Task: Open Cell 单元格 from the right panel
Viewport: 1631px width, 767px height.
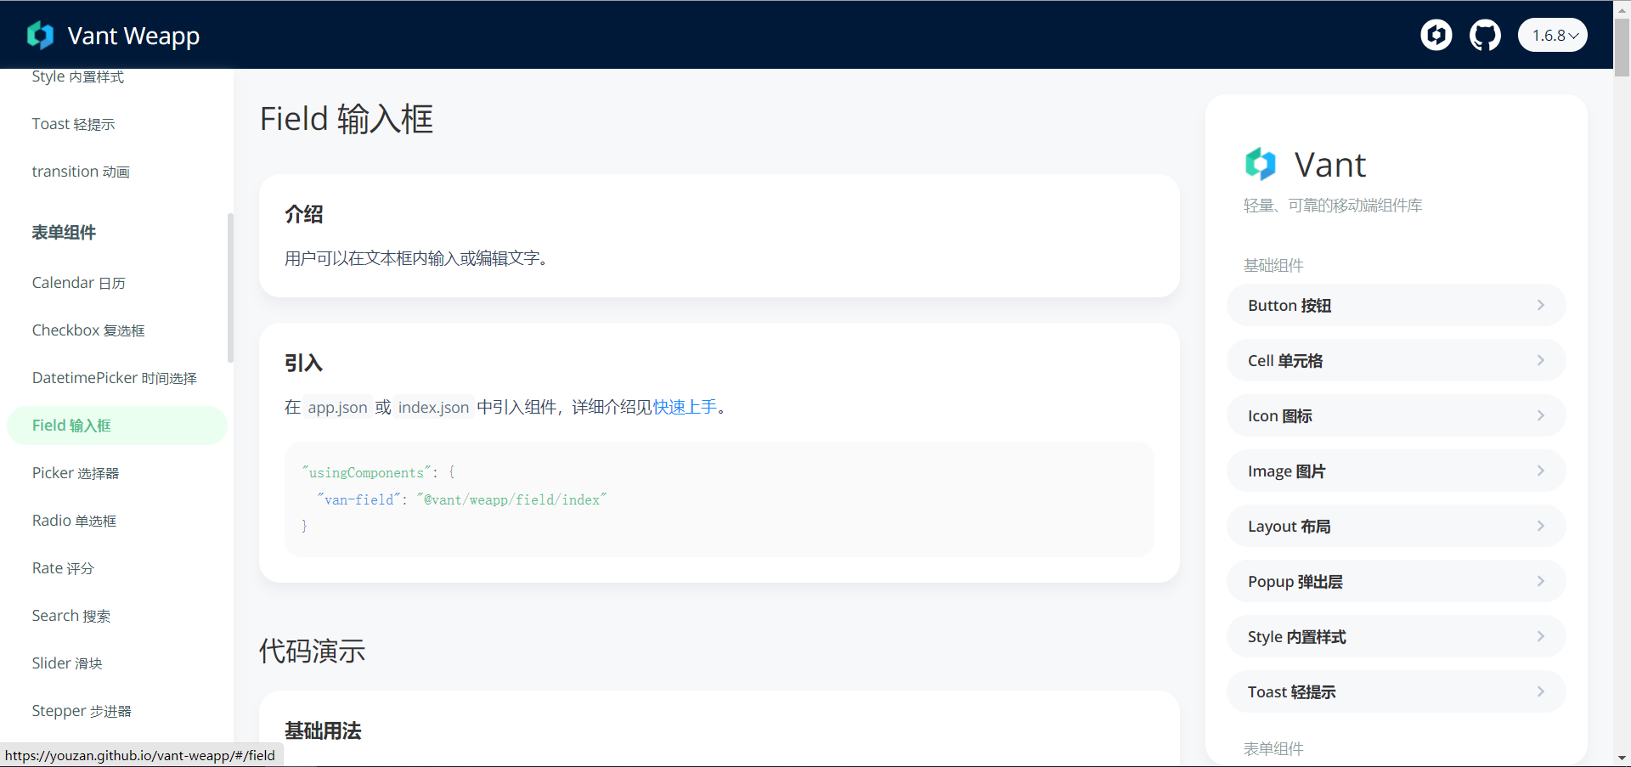Action: tap(1284, 360)
